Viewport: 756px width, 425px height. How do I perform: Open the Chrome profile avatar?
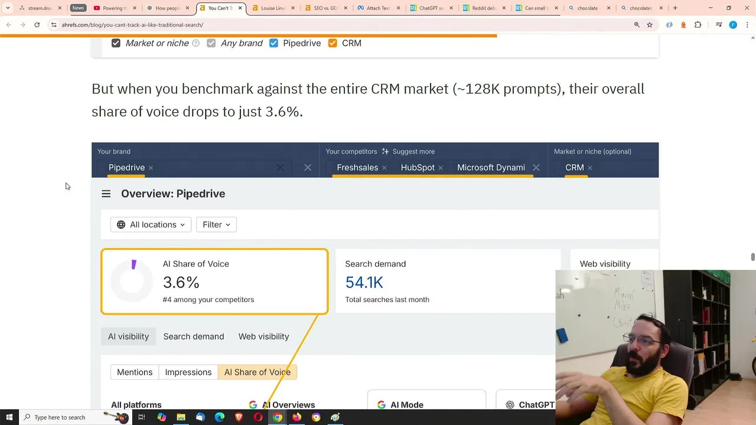(733, 25)
